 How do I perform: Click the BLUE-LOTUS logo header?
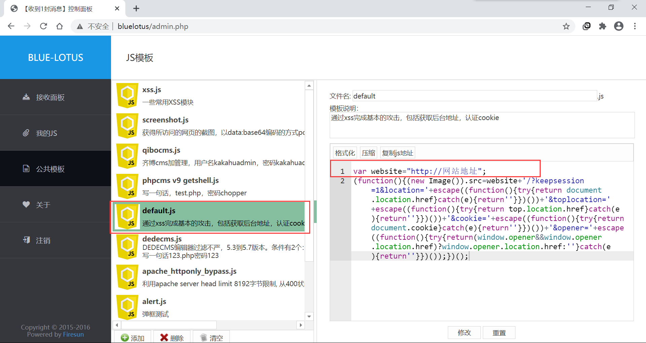click(56, 58)
